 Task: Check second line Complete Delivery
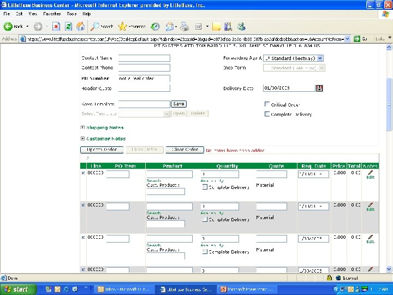click(x=205, y=219)
